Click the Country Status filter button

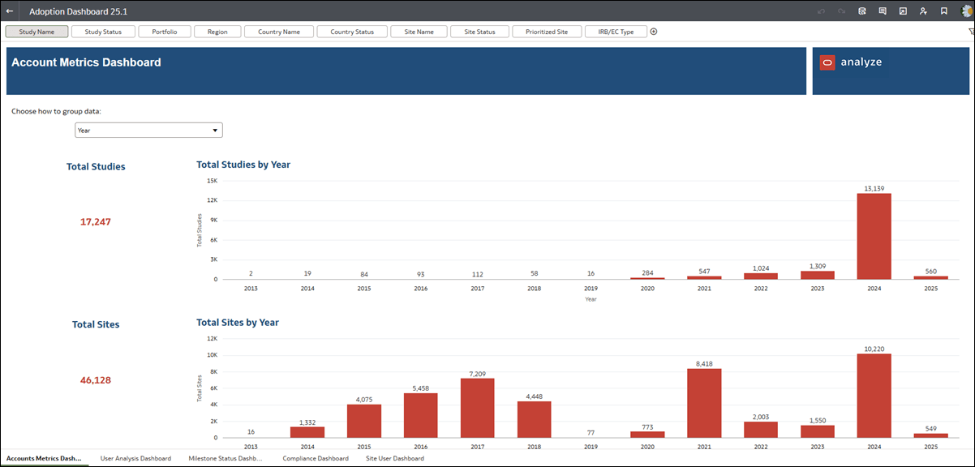[x=352, y=31]
